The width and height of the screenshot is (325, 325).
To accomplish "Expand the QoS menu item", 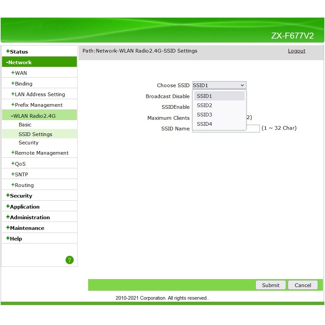I will click(x=20, y=164).
